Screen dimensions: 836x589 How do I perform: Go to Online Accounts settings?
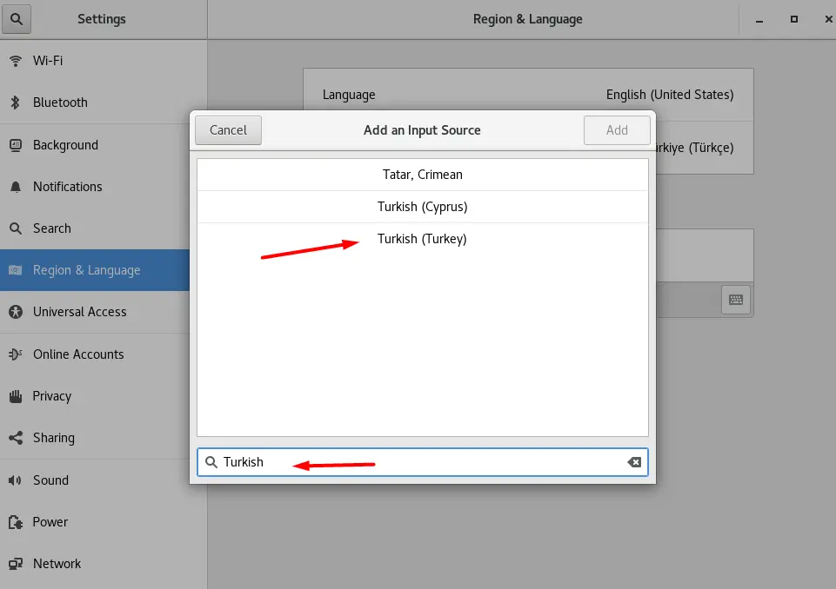[78, 354]
